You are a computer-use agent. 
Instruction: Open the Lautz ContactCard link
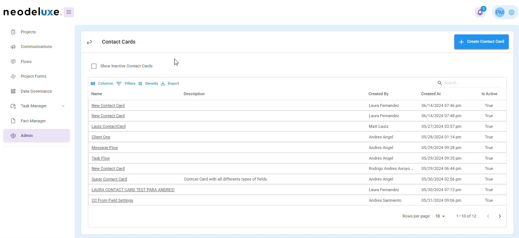108,126
